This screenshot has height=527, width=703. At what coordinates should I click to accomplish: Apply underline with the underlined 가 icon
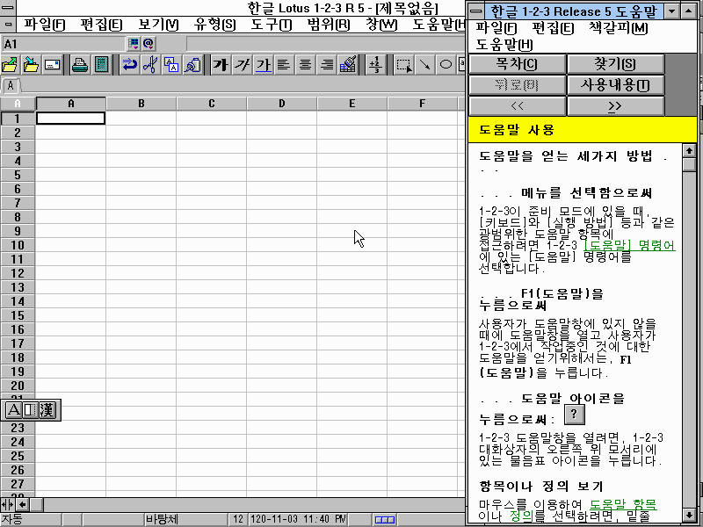(x=263, y=65)
